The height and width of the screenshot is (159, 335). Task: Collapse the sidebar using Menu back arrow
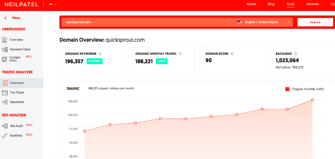(x=6, y=18)
